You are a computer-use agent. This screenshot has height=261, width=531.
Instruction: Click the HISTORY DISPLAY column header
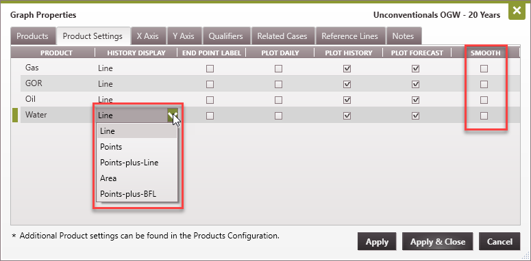(136, 53)
